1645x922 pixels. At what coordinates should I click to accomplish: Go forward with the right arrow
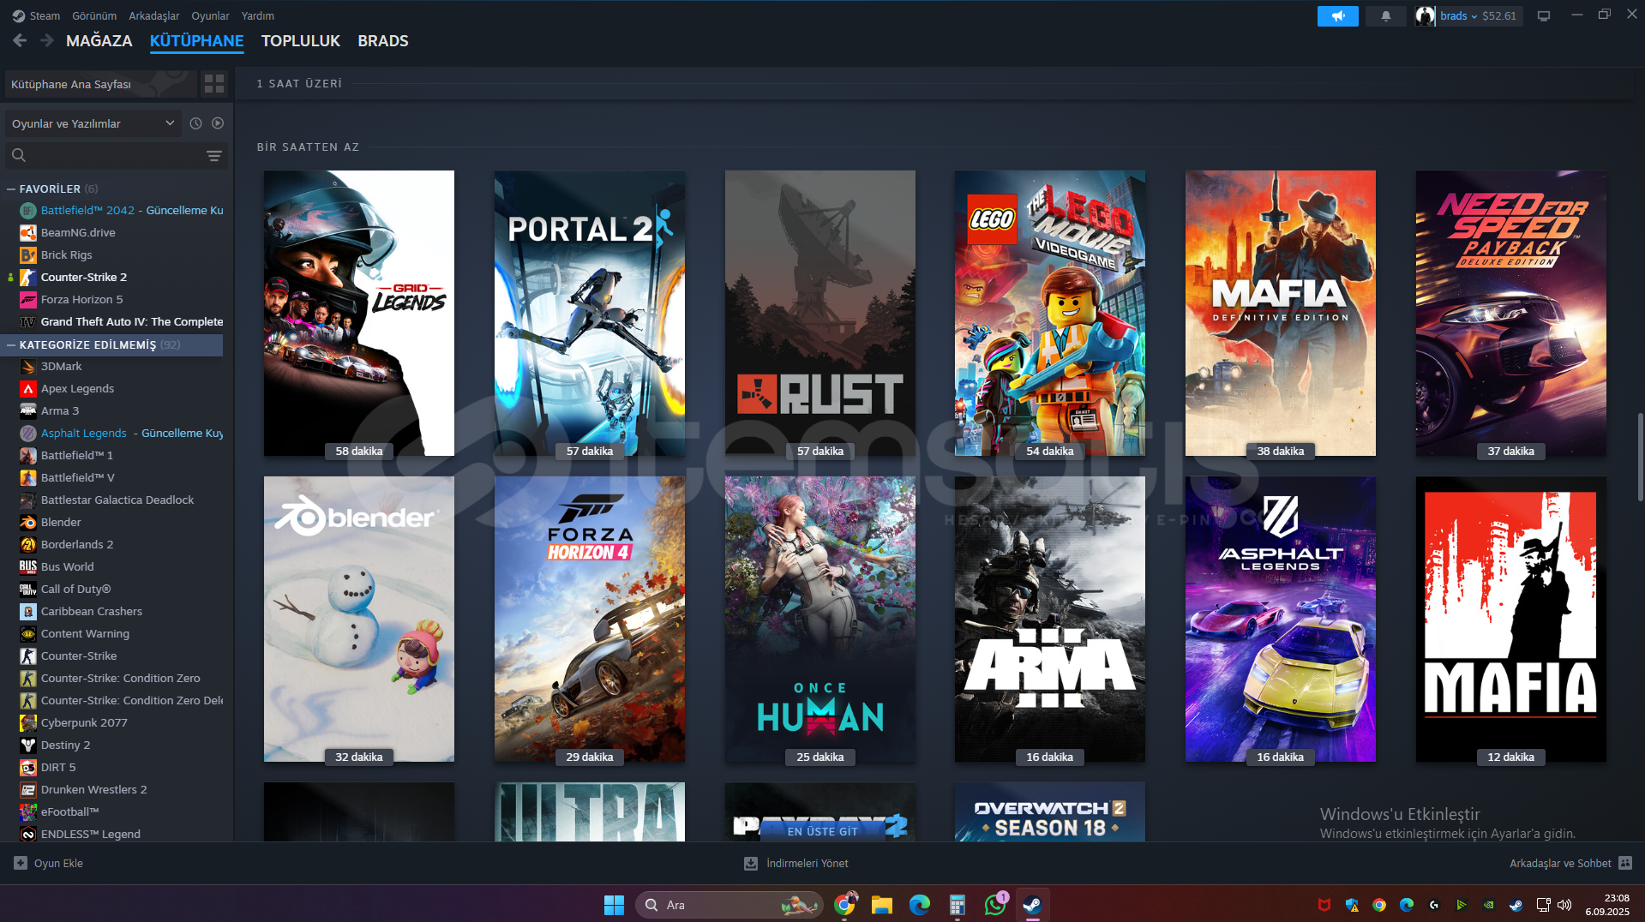47,40
